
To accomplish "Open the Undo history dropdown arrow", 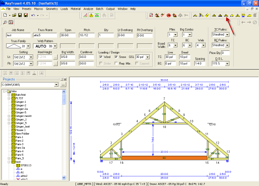I will [x=37, y=16].
